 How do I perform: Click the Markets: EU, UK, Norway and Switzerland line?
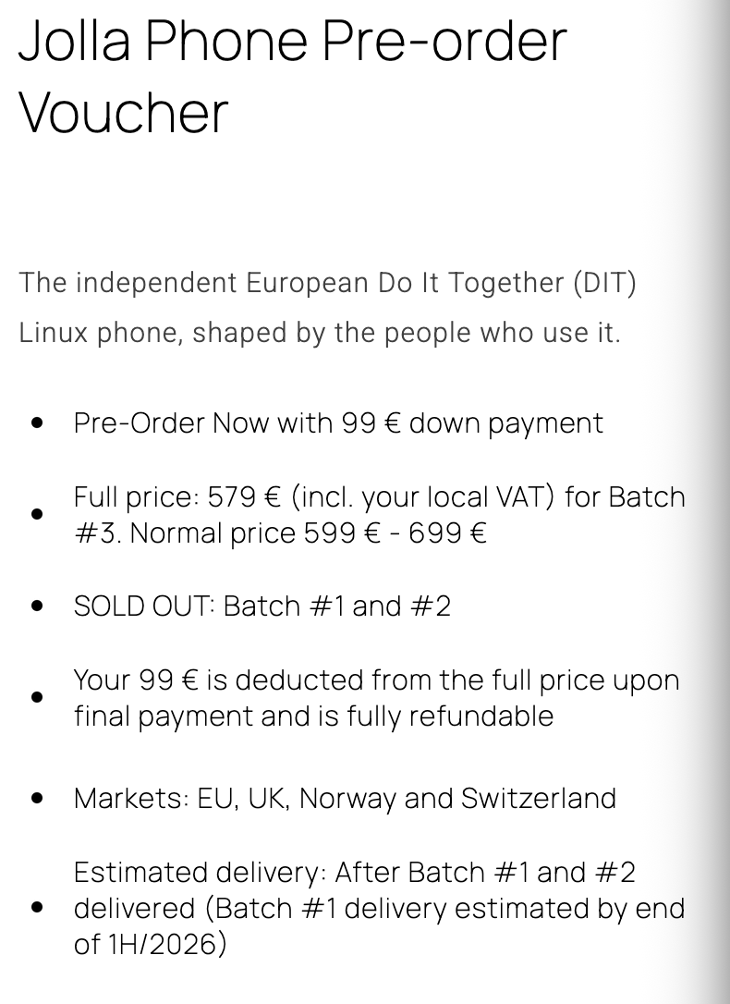click(x=345, y=798)
